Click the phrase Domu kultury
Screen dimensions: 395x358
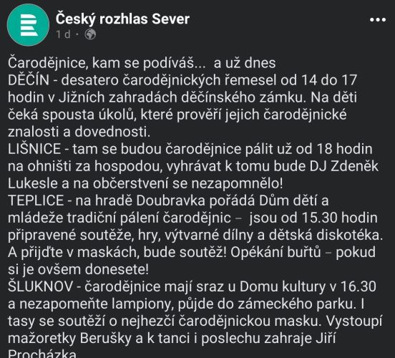[283, 287]
